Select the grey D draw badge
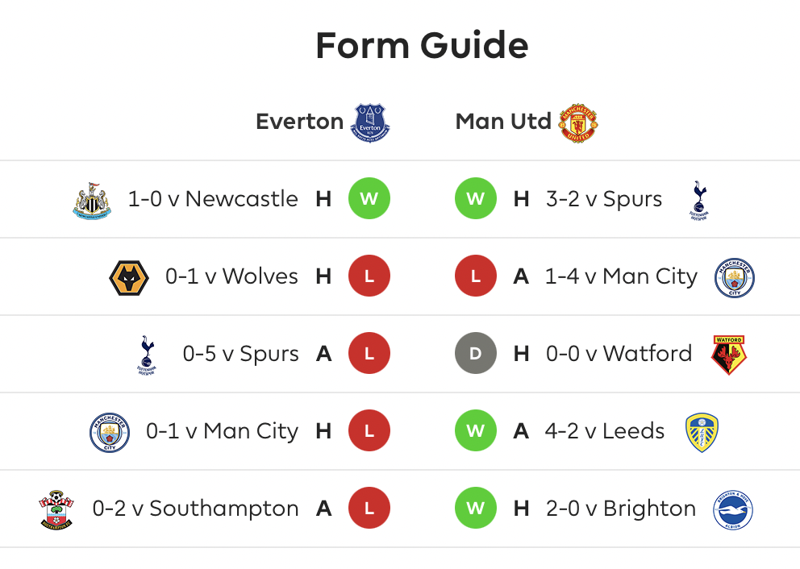This screenshot has width=800, height=569. 476,353
